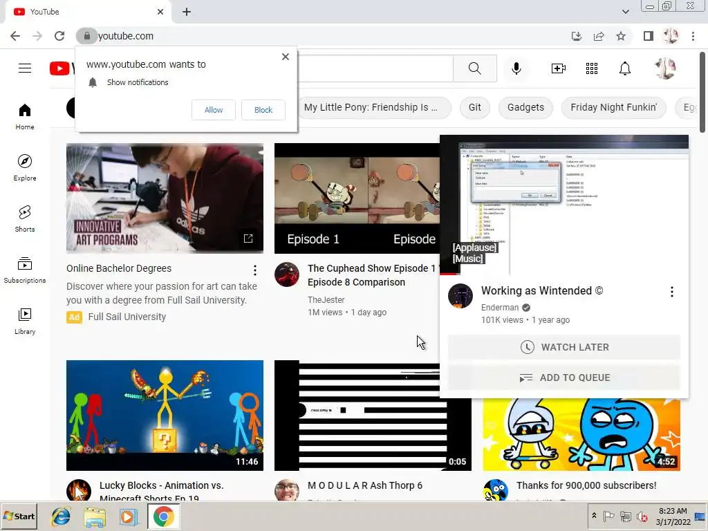Block YouTube notifications

point(263,110)
